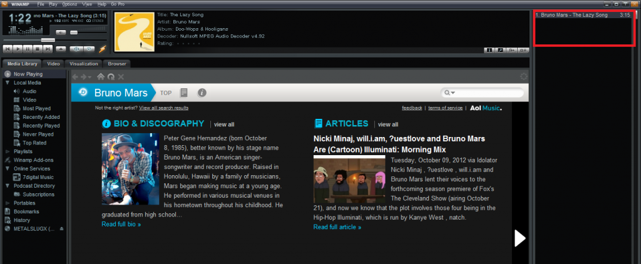Open 7digital Music service

(38, 178)
